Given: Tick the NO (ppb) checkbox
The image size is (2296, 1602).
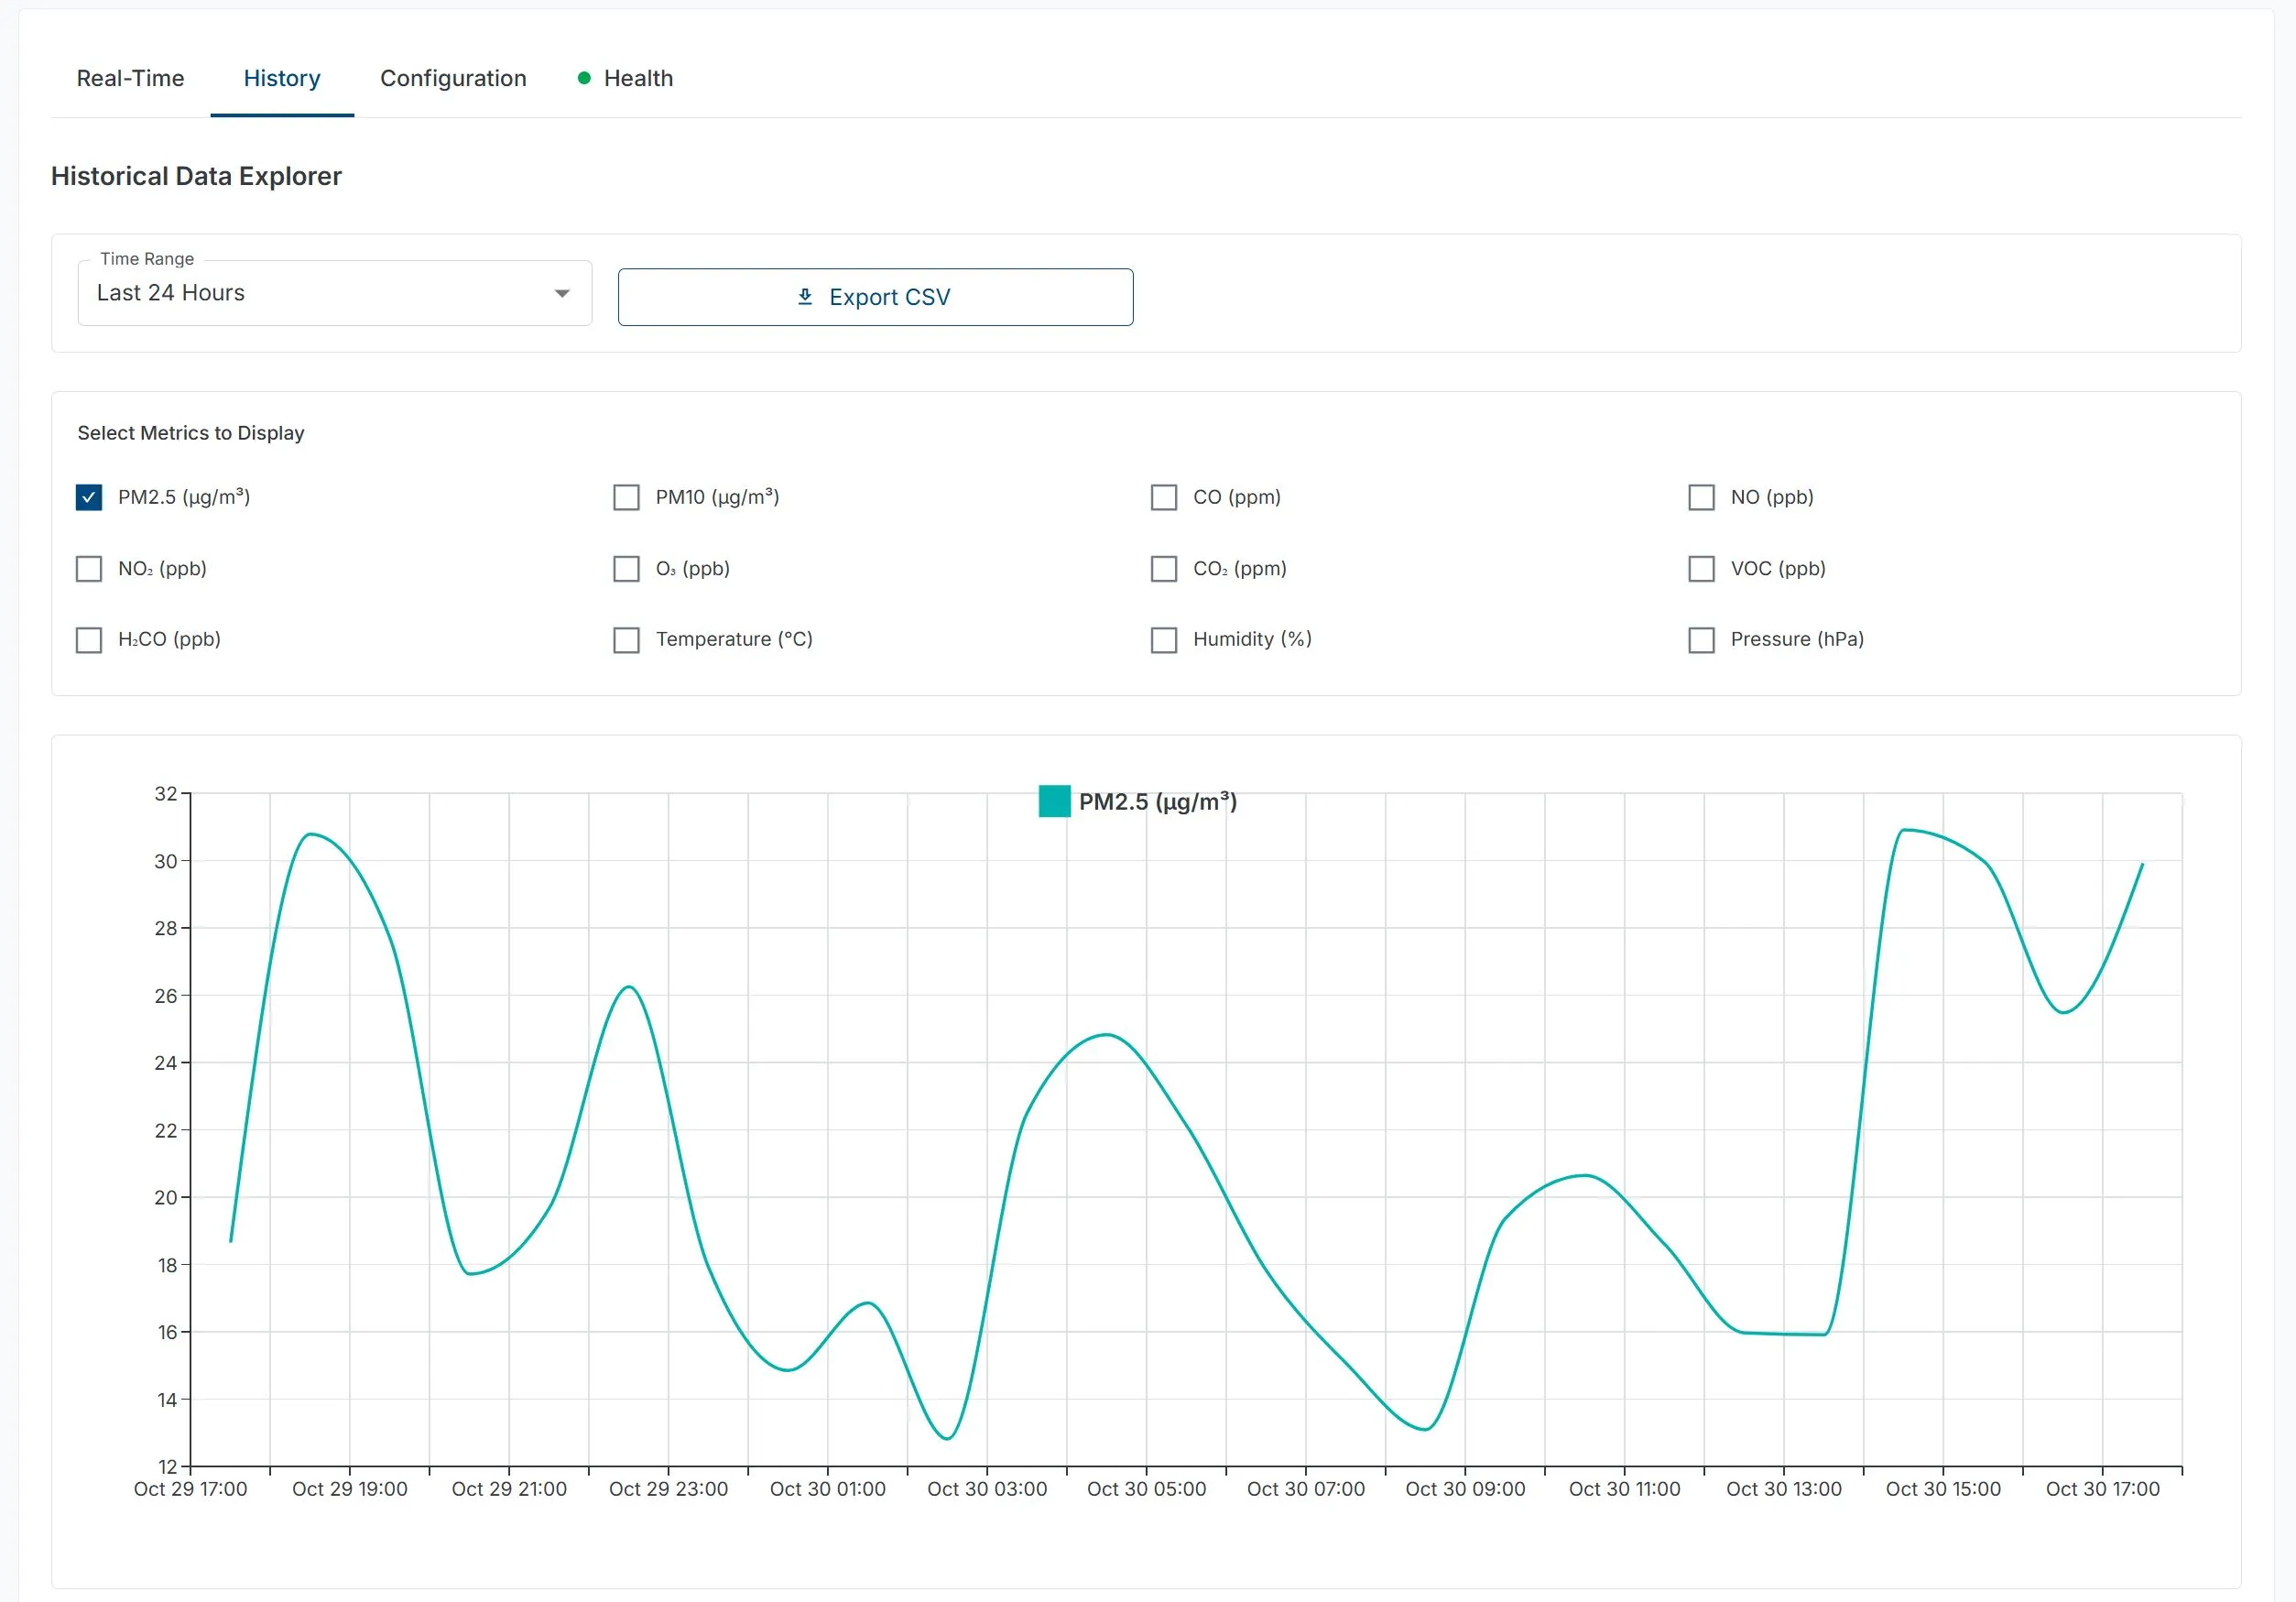Looking at the screenshot, I should [x=1701, y=497].
